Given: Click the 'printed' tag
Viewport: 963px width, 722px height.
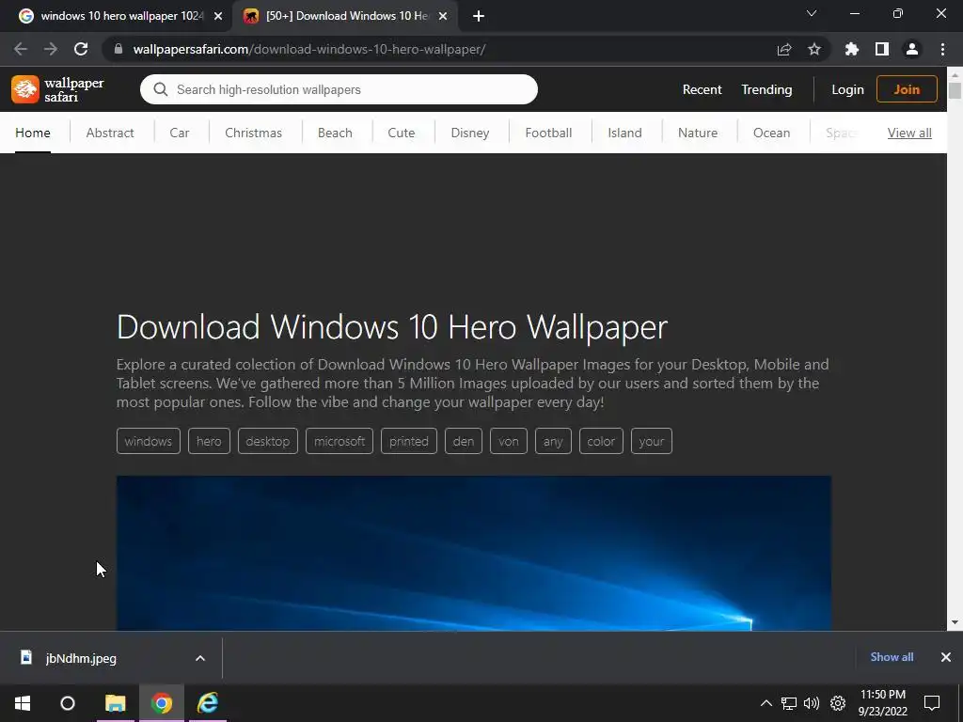Looking at the screenshot, I should pos(408,441).
